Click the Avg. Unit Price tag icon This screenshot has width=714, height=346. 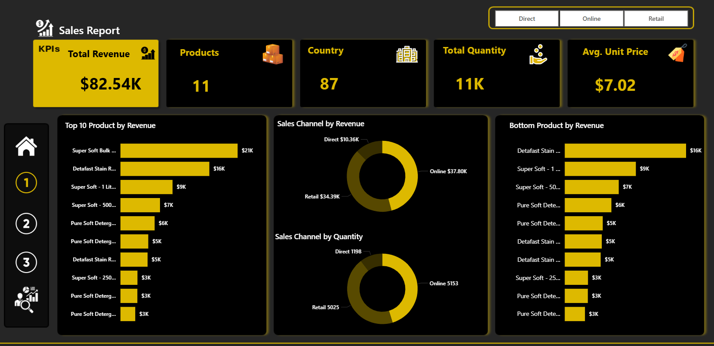678,53
